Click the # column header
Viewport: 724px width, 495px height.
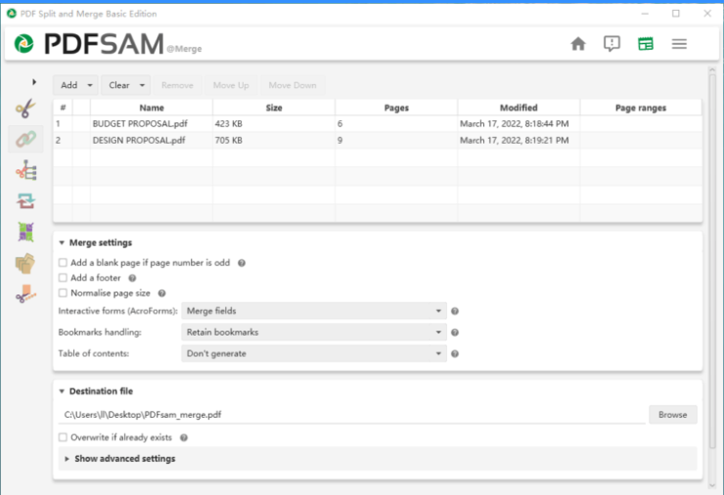(x=63, y=108)
